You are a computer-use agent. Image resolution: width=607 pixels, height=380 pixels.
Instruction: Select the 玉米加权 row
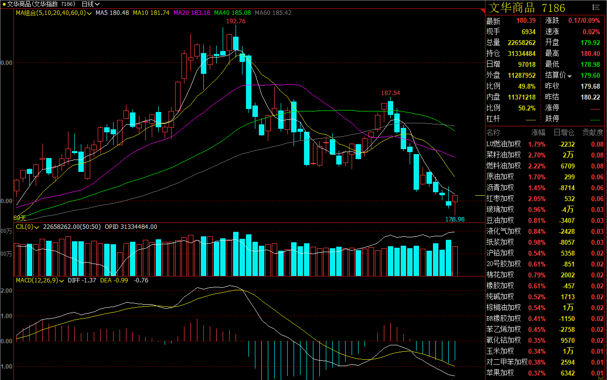545,351
